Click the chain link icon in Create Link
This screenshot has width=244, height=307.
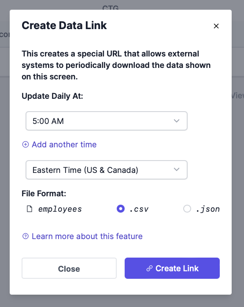(150, 268)
